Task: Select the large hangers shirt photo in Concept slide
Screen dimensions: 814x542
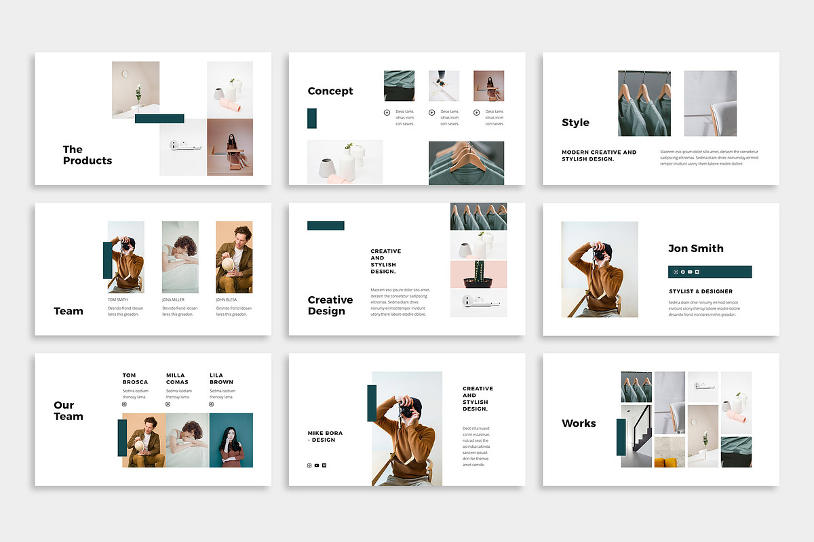Action: 466,163
